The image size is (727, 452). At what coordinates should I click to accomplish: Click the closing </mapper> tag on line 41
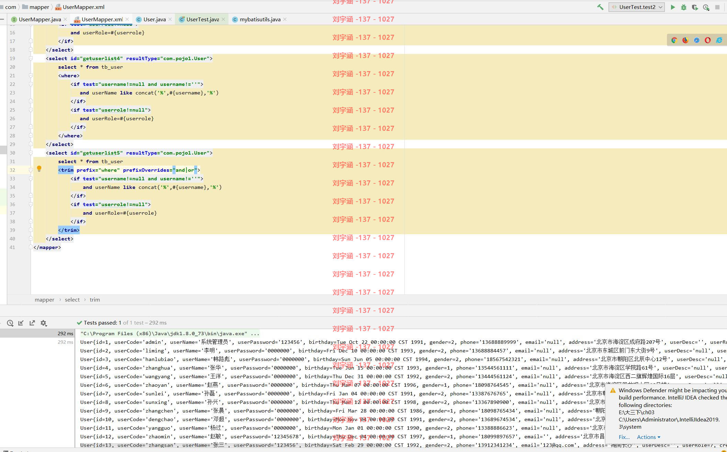pos(47,247)
